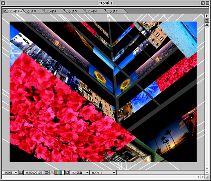Image resolution: width=211 pixels, height=181 pixels.
Task: Take a snapshot with camera icon
Action: (46, 173)
